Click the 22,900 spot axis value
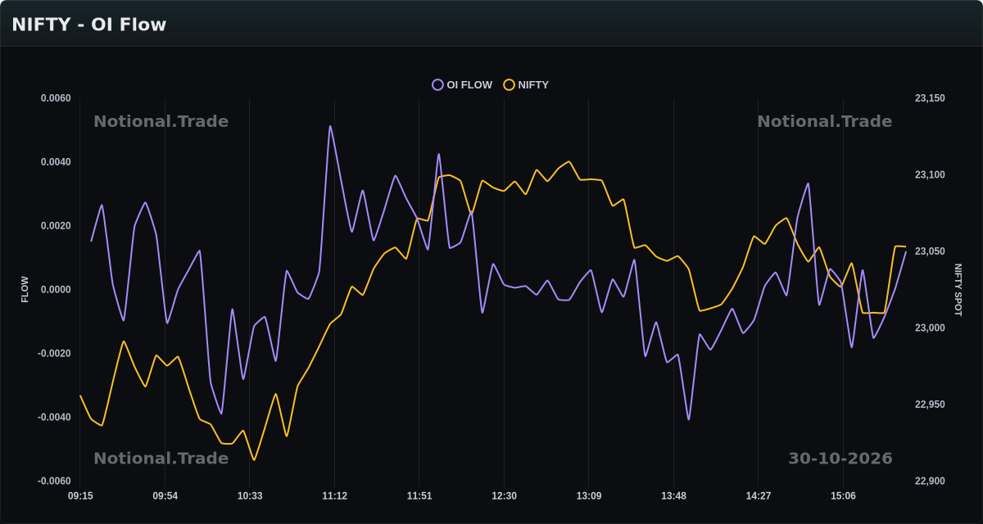983x524 pixels. pyautogui.click(x=930, y=481)
